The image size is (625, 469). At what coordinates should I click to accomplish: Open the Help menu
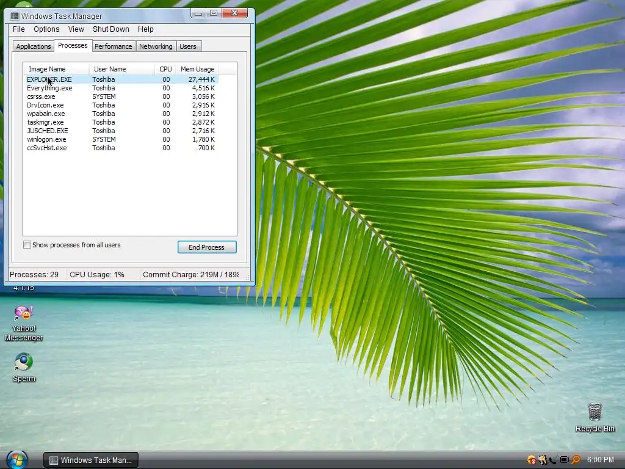pos(145,29)
